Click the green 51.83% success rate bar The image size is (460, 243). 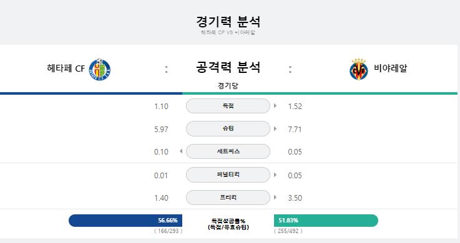326,221
